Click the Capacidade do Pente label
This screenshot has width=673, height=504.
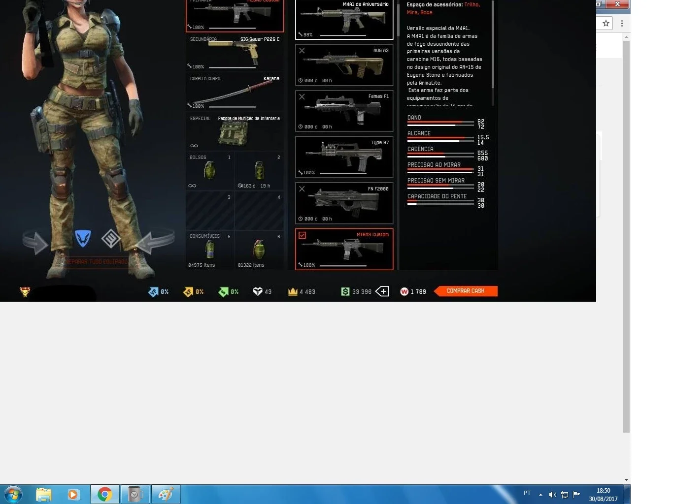437,196
